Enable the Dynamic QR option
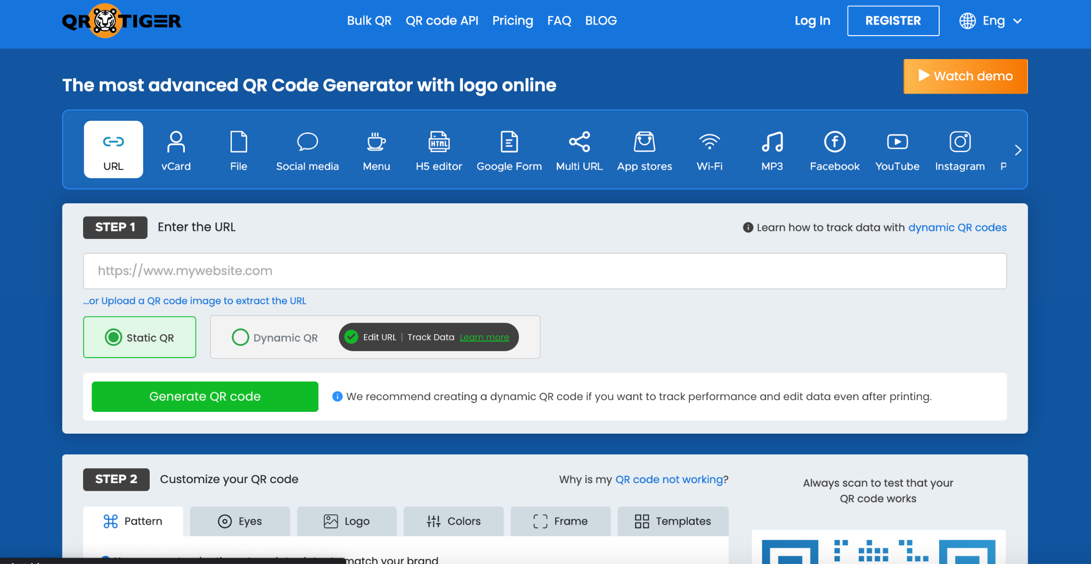Viewport: 1091px width, 564px height. coord(240,337)
